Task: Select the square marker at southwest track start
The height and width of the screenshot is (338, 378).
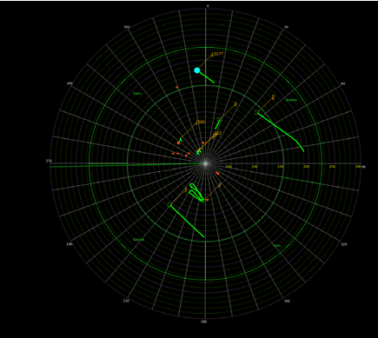Action: [x=169, y=204]
